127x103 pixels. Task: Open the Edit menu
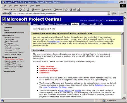click(x=10, y=6)
